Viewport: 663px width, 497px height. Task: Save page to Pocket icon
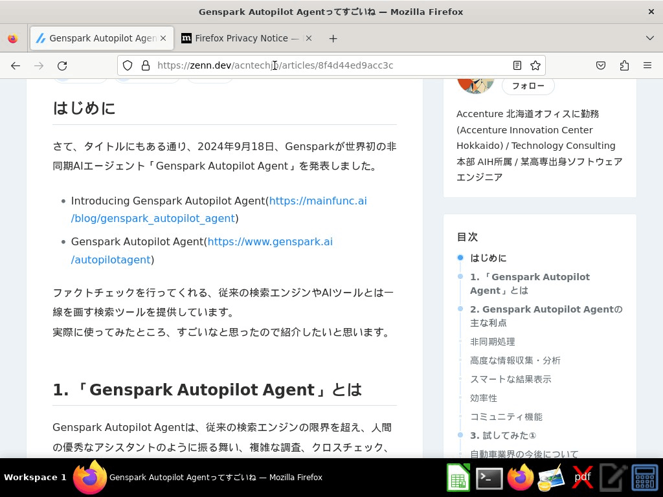point(601,65)
